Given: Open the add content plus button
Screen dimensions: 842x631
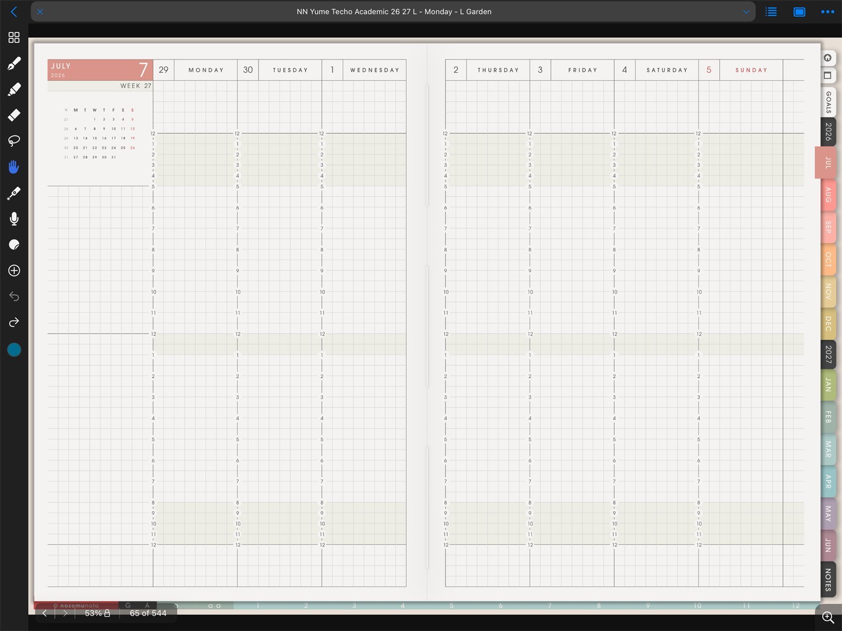Looking at the screenshot, I should pos(14,271).
